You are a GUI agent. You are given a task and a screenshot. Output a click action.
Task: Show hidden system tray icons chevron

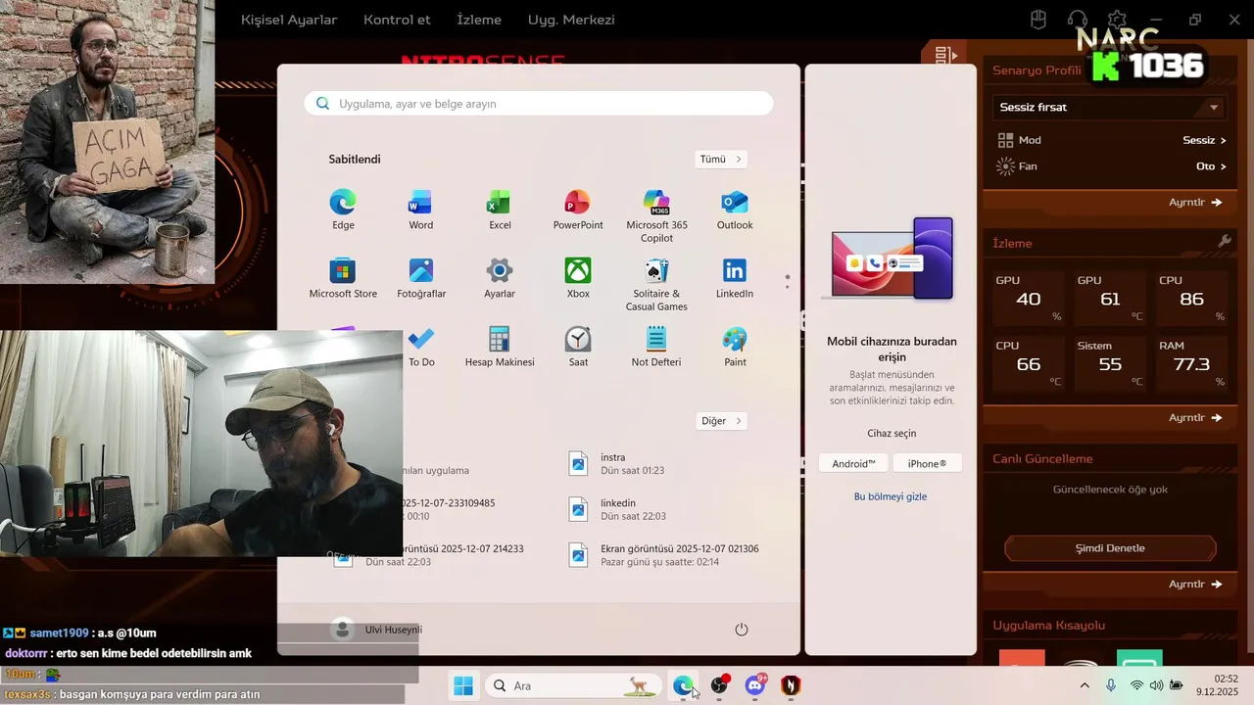[1084, 685]
